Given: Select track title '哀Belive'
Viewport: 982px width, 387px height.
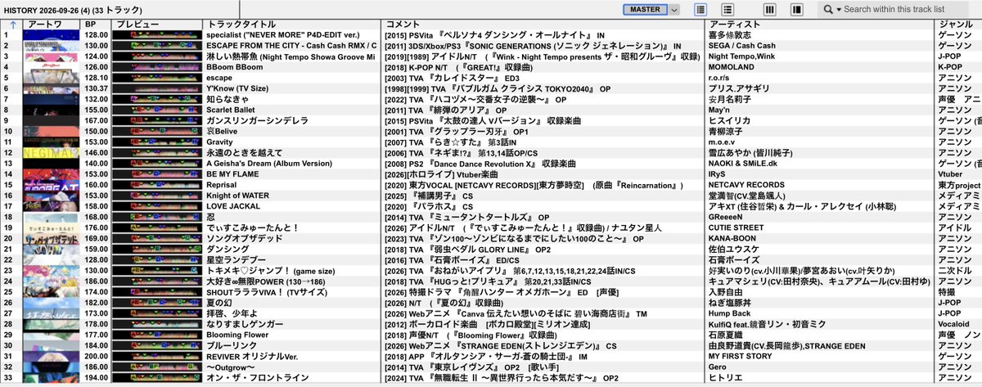Looking at the screenshot, I should [x=223, y=131].
